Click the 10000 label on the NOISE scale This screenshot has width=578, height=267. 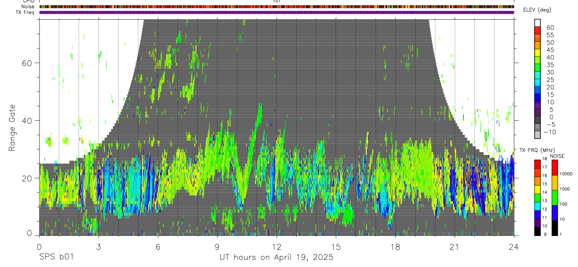[566, 174]
